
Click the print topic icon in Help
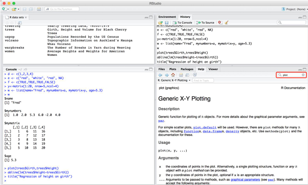tap(181, 75)
